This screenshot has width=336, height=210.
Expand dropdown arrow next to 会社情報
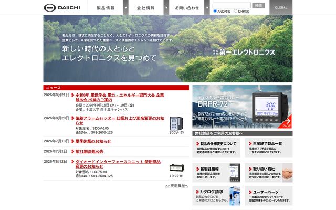[x=166, y=7]
